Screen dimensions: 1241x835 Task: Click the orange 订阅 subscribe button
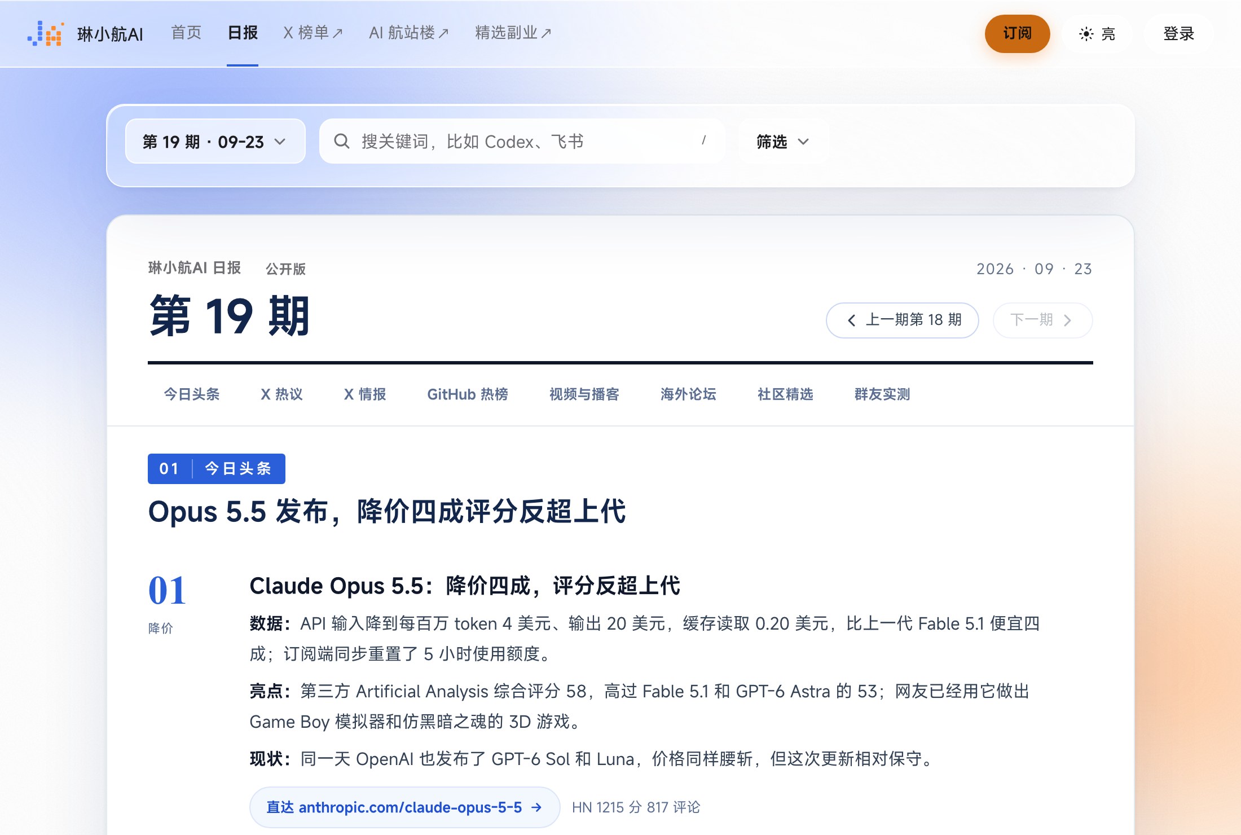(x=1017, y=34)
